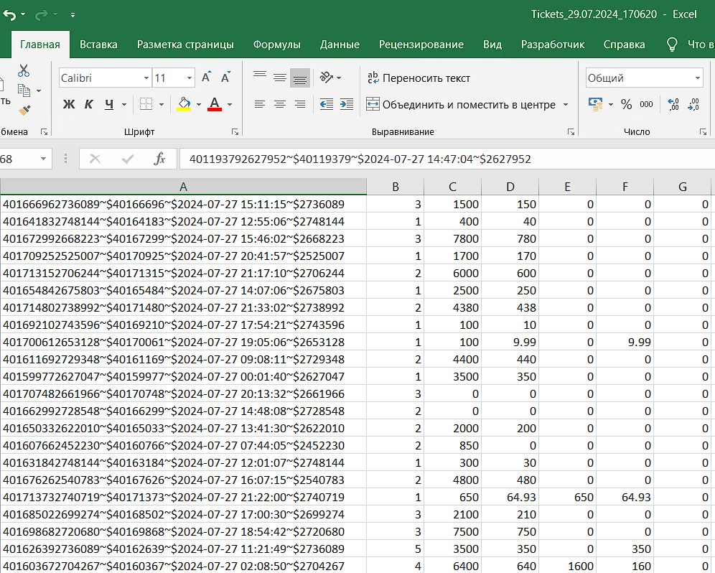Open the Данные ribbon tab
Image resolution: width=715 pixels, height=573 pixels.
(340, 45)
